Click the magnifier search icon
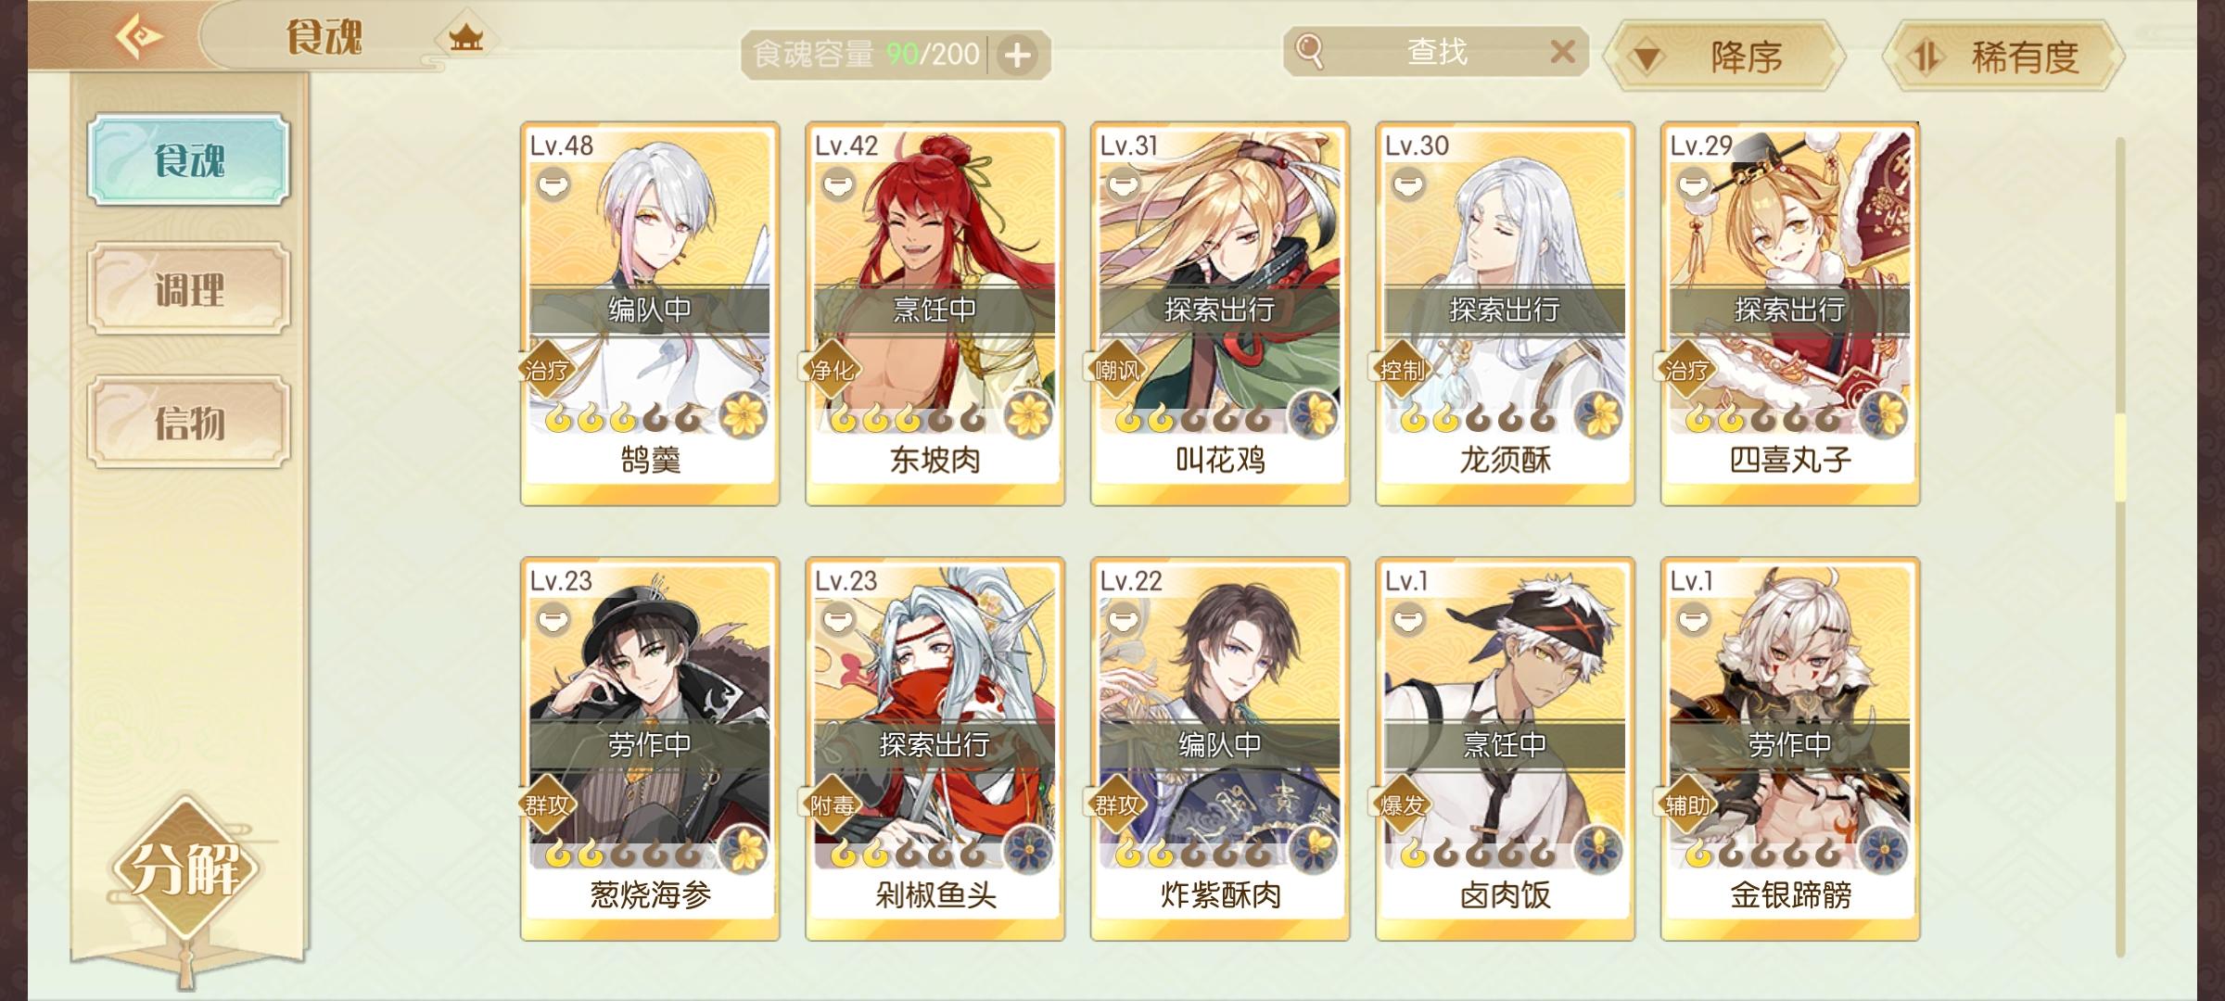Screen dimensions: 2225x1001 pyautogui.click(x=1309, y=51)
